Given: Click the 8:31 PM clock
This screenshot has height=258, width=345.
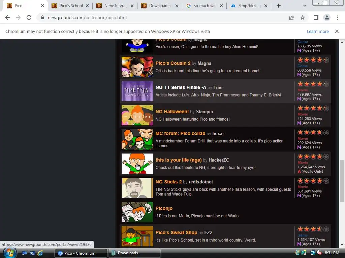Looking at the screenshot, I should [332, 253].
